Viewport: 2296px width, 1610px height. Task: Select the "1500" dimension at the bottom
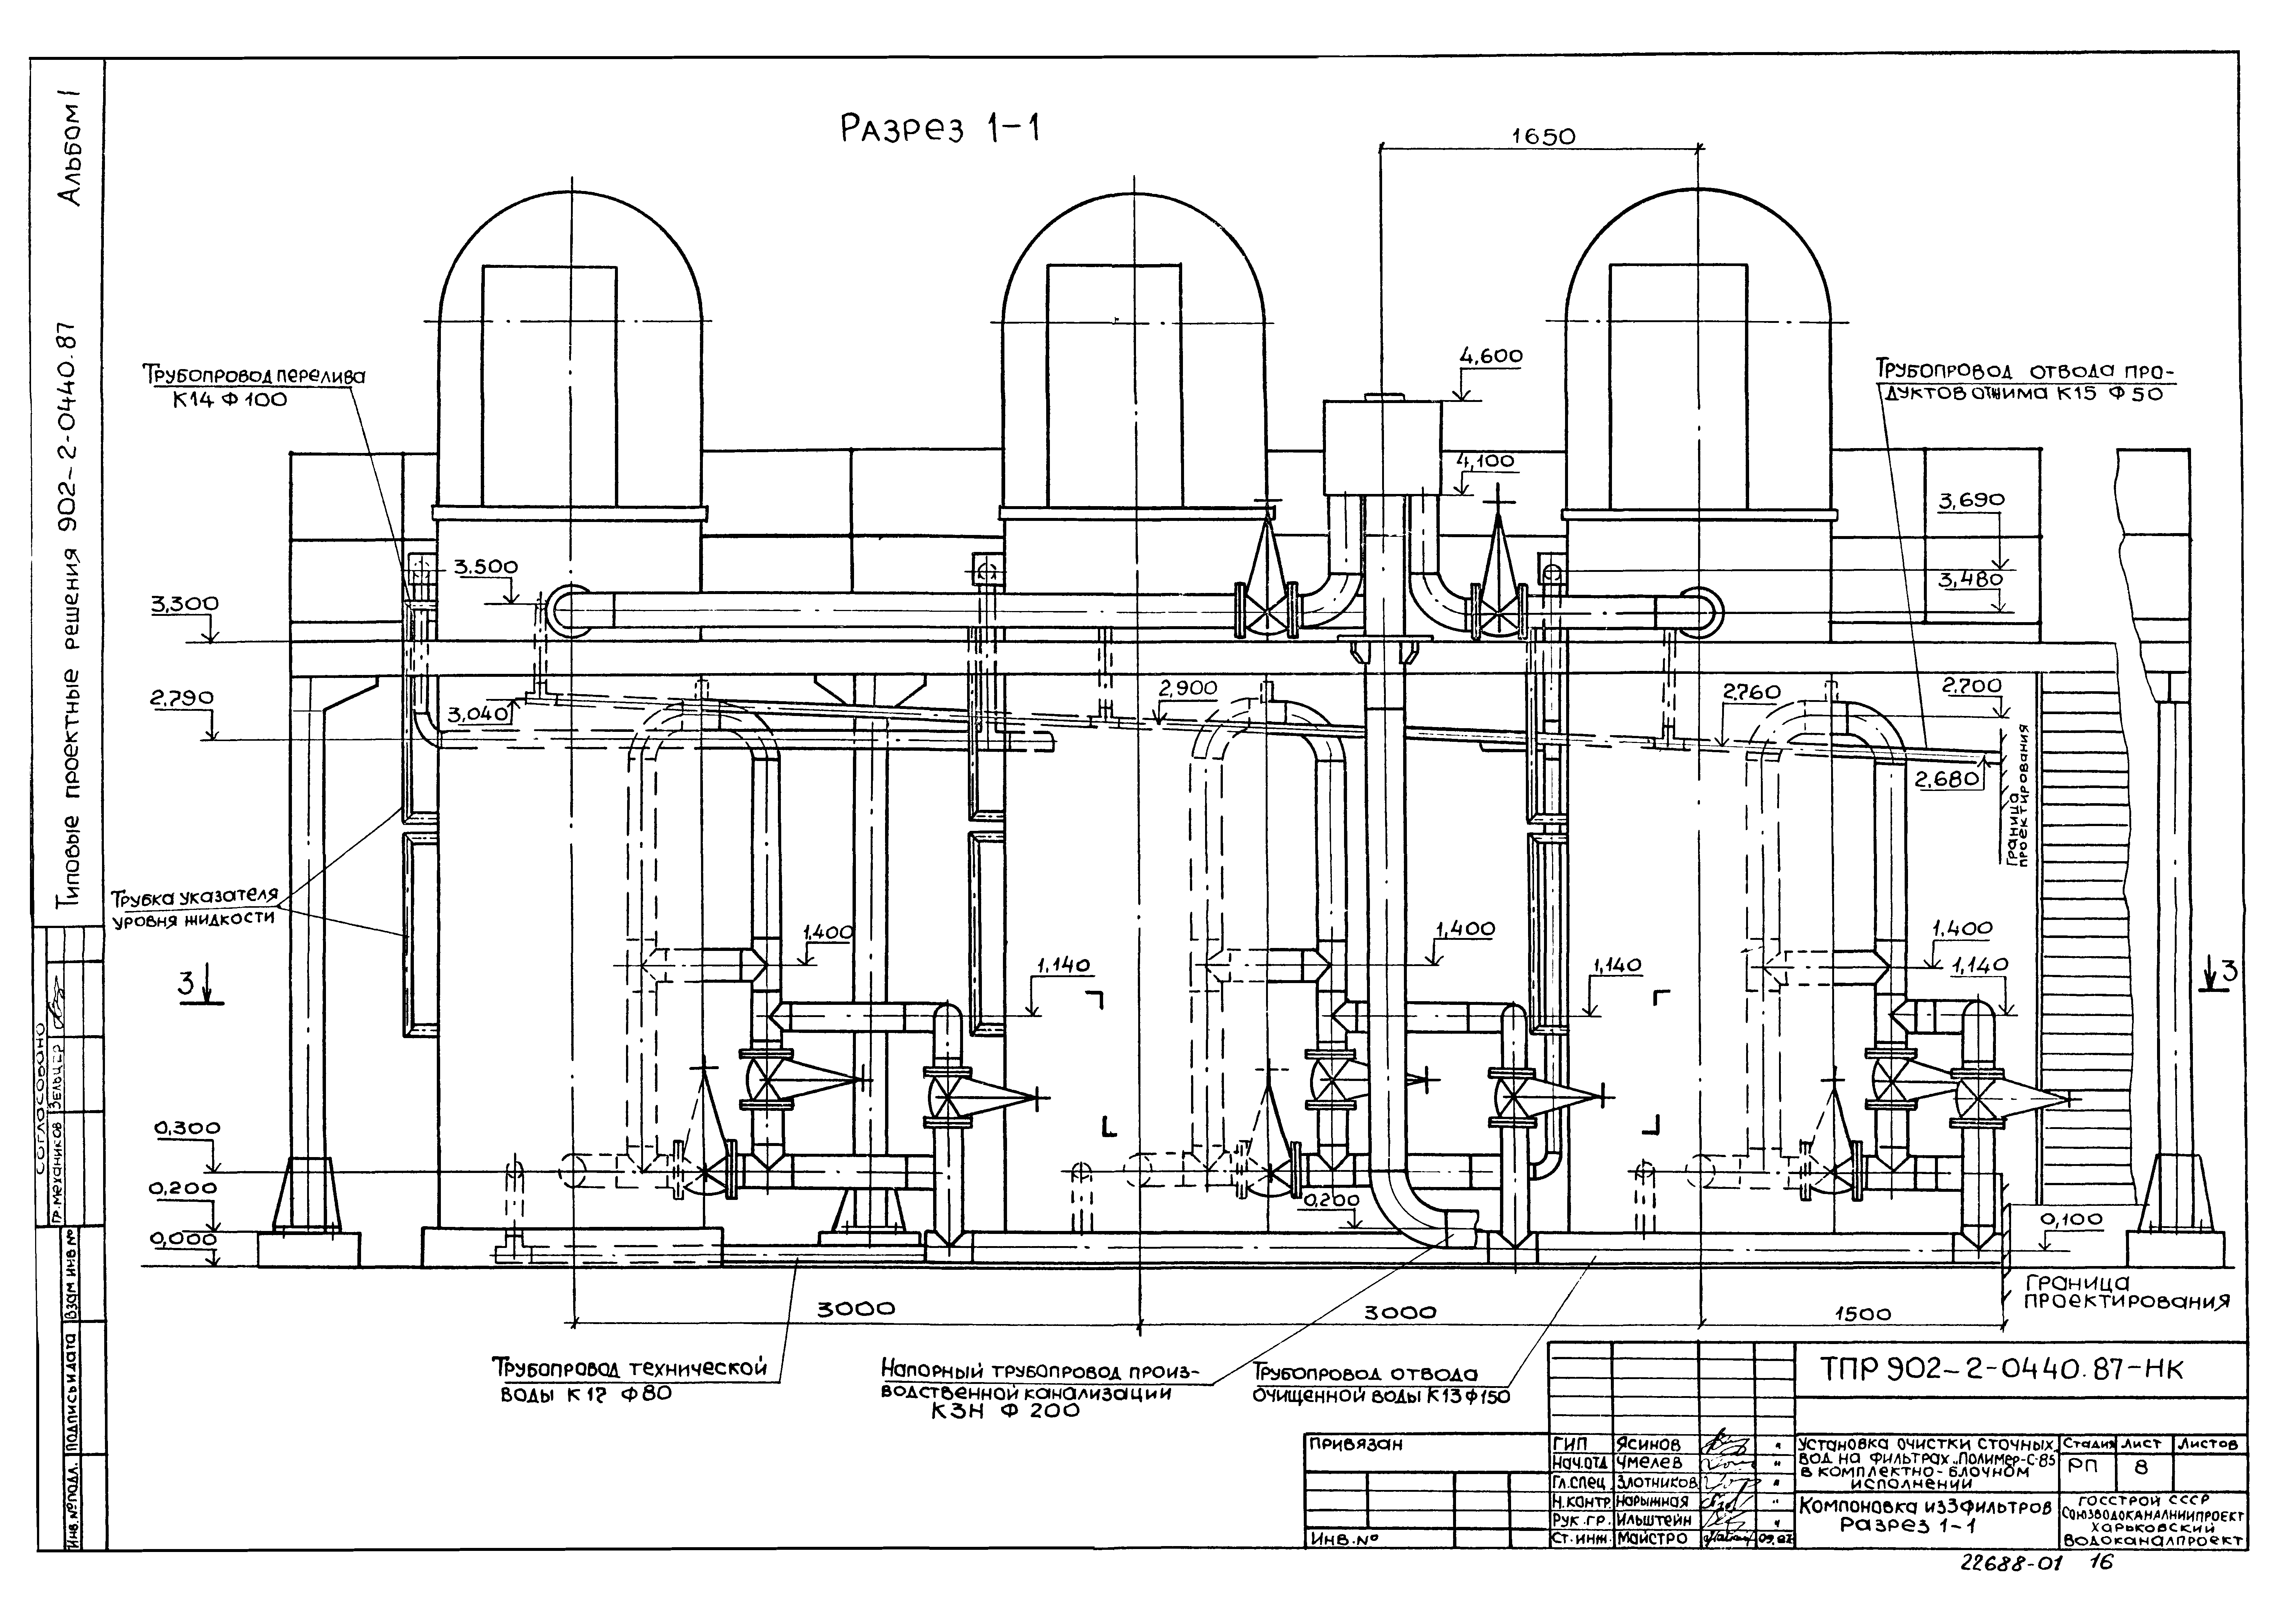[1863, 1315]
